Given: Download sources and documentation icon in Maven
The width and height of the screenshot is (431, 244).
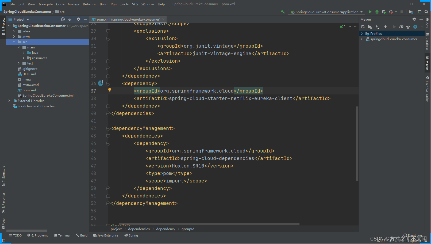Looking at the screenshot, I should coord(377,27).
